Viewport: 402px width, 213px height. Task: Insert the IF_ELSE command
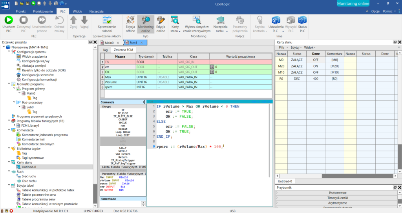[x=123, y=113]
